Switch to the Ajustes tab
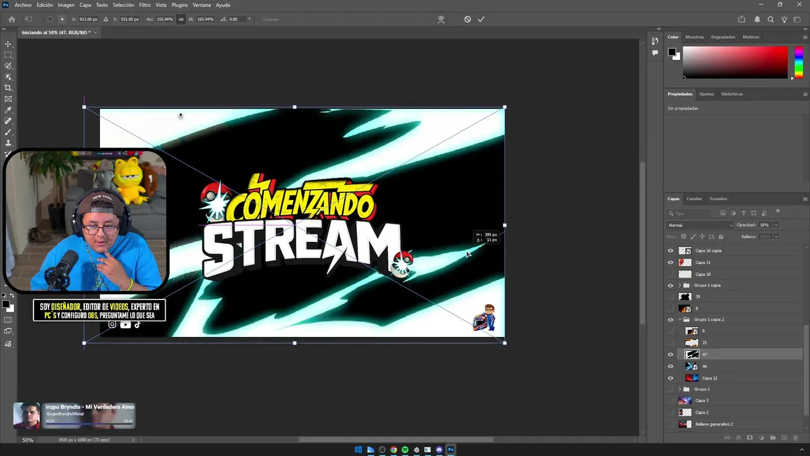This screenshot has height=456, width=810. (x=706, y=94)
